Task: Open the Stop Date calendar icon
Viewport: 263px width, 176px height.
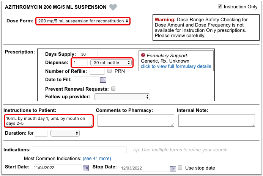Action: coord(173,168)
